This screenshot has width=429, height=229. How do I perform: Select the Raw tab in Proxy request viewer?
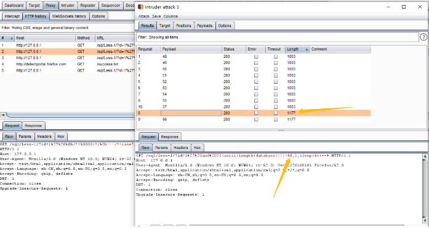[9, 137]
